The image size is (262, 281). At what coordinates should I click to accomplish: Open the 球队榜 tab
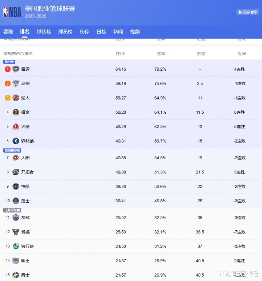[44, 32]
